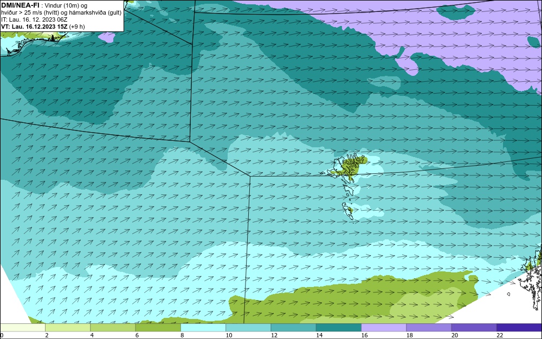The width and height of the screenshot is (542, 339).
Task: Click the 2–4 m/s light green legend swatch
Action: 68,327
